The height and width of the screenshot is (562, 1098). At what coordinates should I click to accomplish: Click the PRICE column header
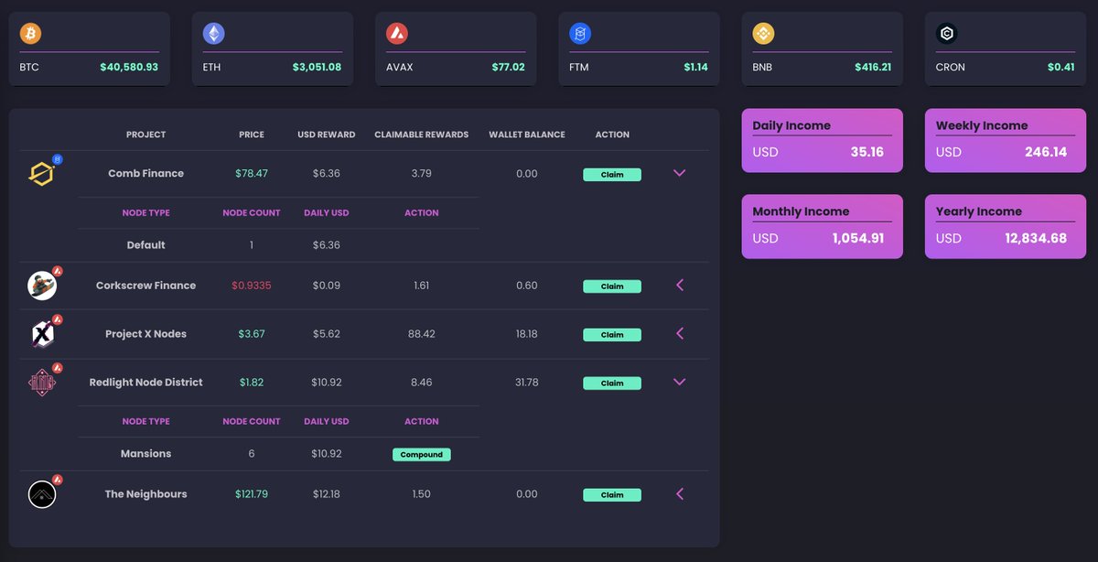(252, 135)
